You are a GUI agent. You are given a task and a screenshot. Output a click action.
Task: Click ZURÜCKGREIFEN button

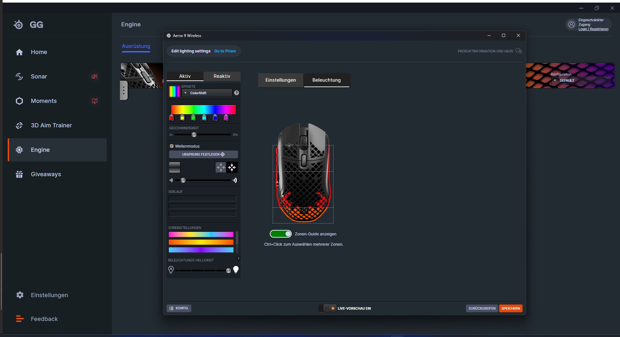[x=482, y=308]
